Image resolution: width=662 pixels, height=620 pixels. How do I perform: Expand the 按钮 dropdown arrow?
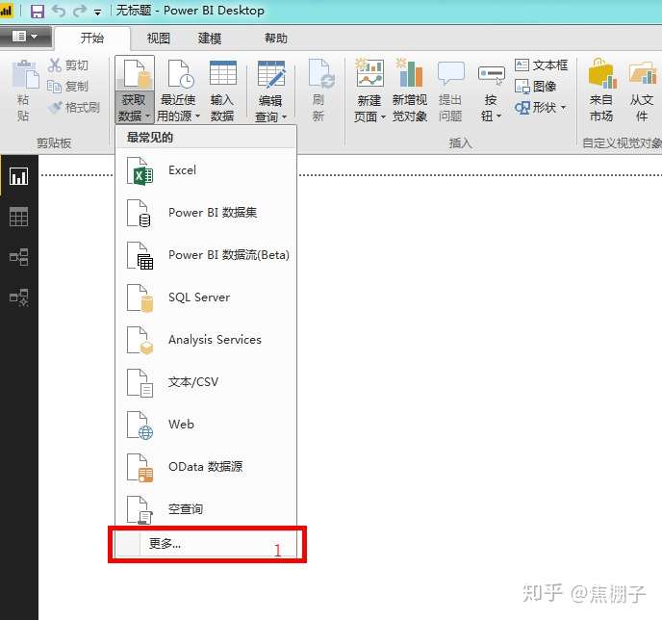click(498, 116)
